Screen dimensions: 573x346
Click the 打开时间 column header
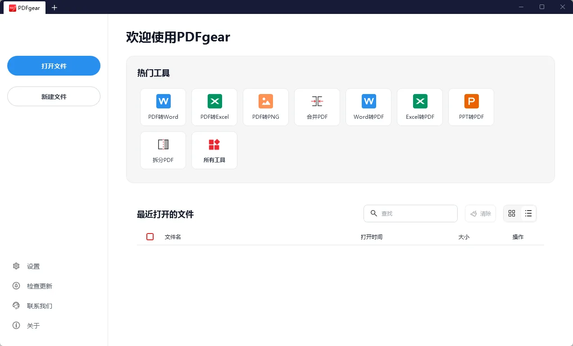coord(372,237)
